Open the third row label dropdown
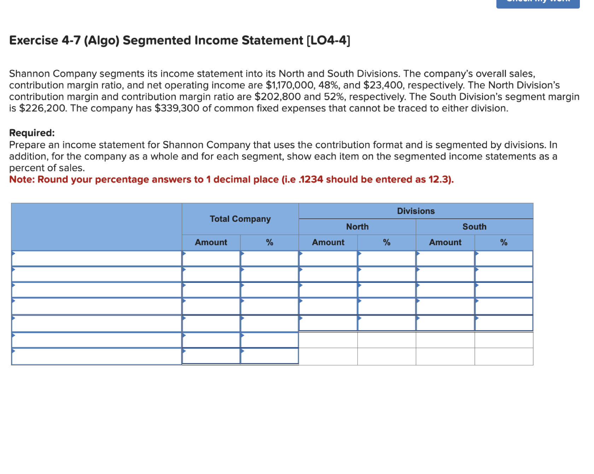The width and height of the screenshot is (594, 474). pyautogui.click(x=95, y=290)
